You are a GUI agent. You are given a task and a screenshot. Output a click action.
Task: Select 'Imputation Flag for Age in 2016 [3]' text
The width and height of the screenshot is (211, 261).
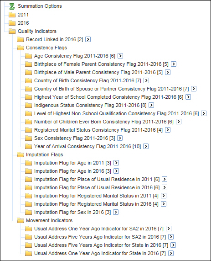click(x=72, y=171)
